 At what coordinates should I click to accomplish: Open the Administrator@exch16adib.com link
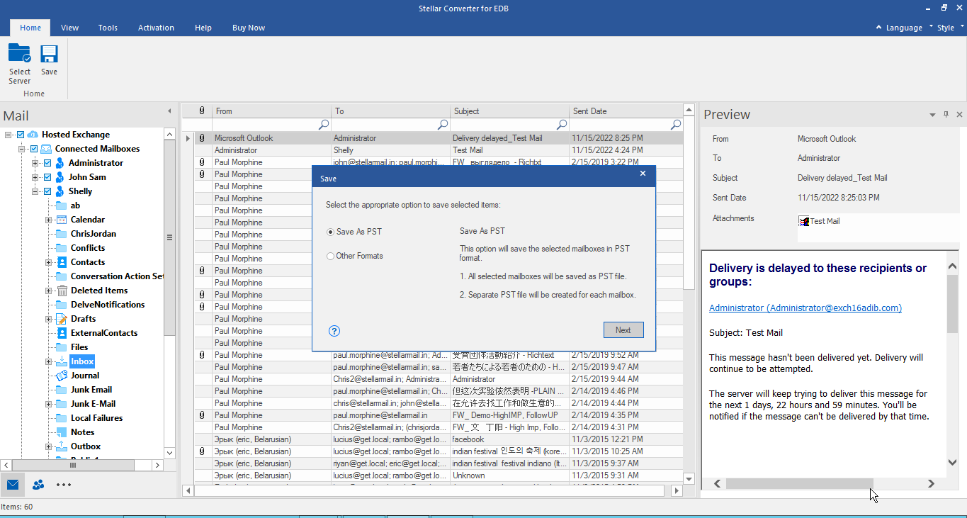[805, 308]
